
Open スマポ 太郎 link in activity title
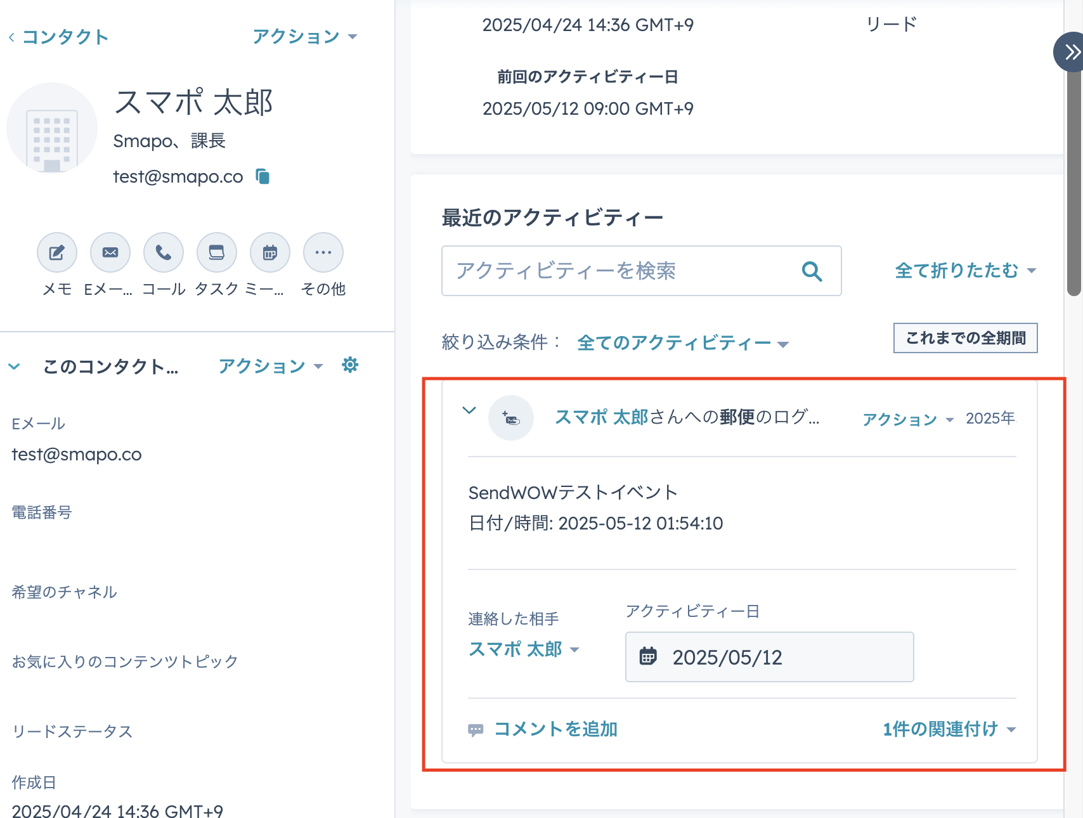[601, 417]
